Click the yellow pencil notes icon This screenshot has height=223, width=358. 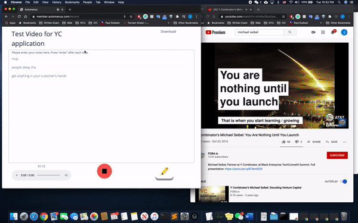pyautogui.click(x=165, y=171)
